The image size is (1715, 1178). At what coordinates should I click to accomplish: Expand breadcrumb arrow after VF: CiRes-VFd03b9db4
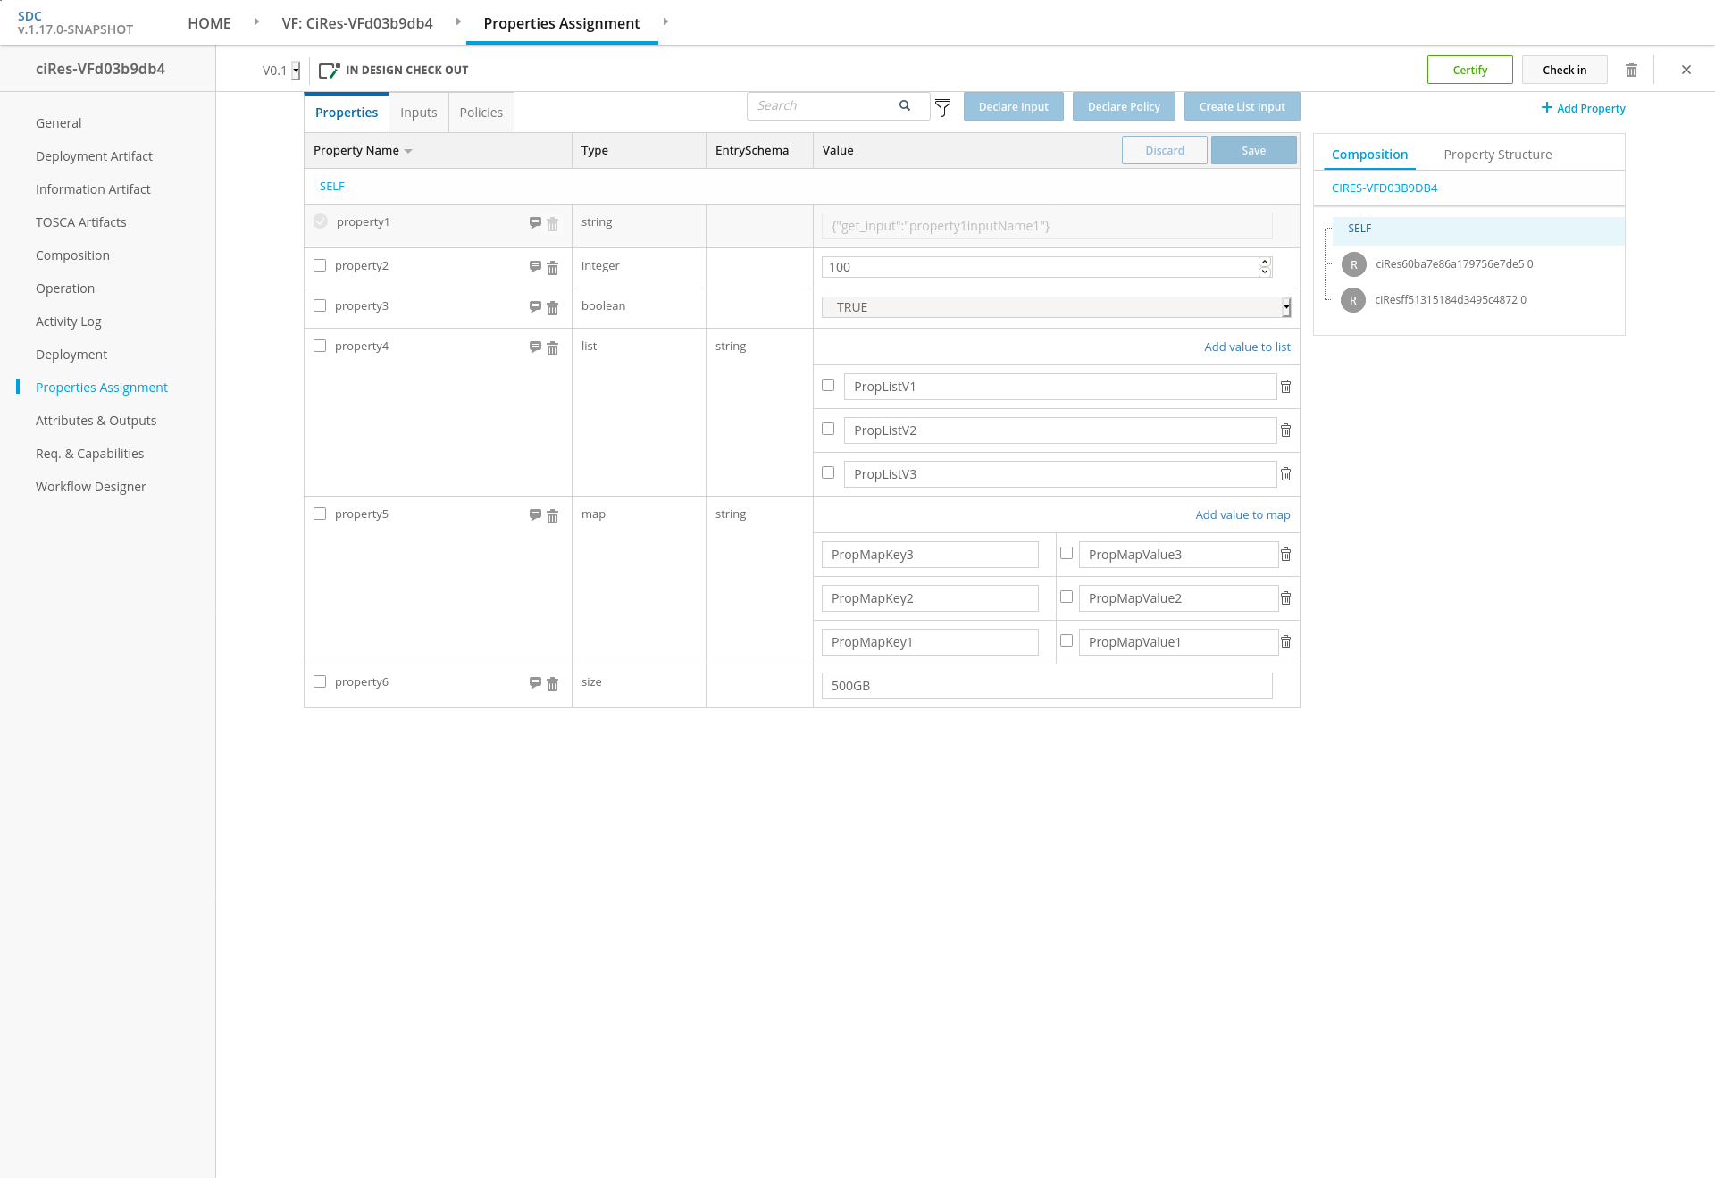click(458, 21)
